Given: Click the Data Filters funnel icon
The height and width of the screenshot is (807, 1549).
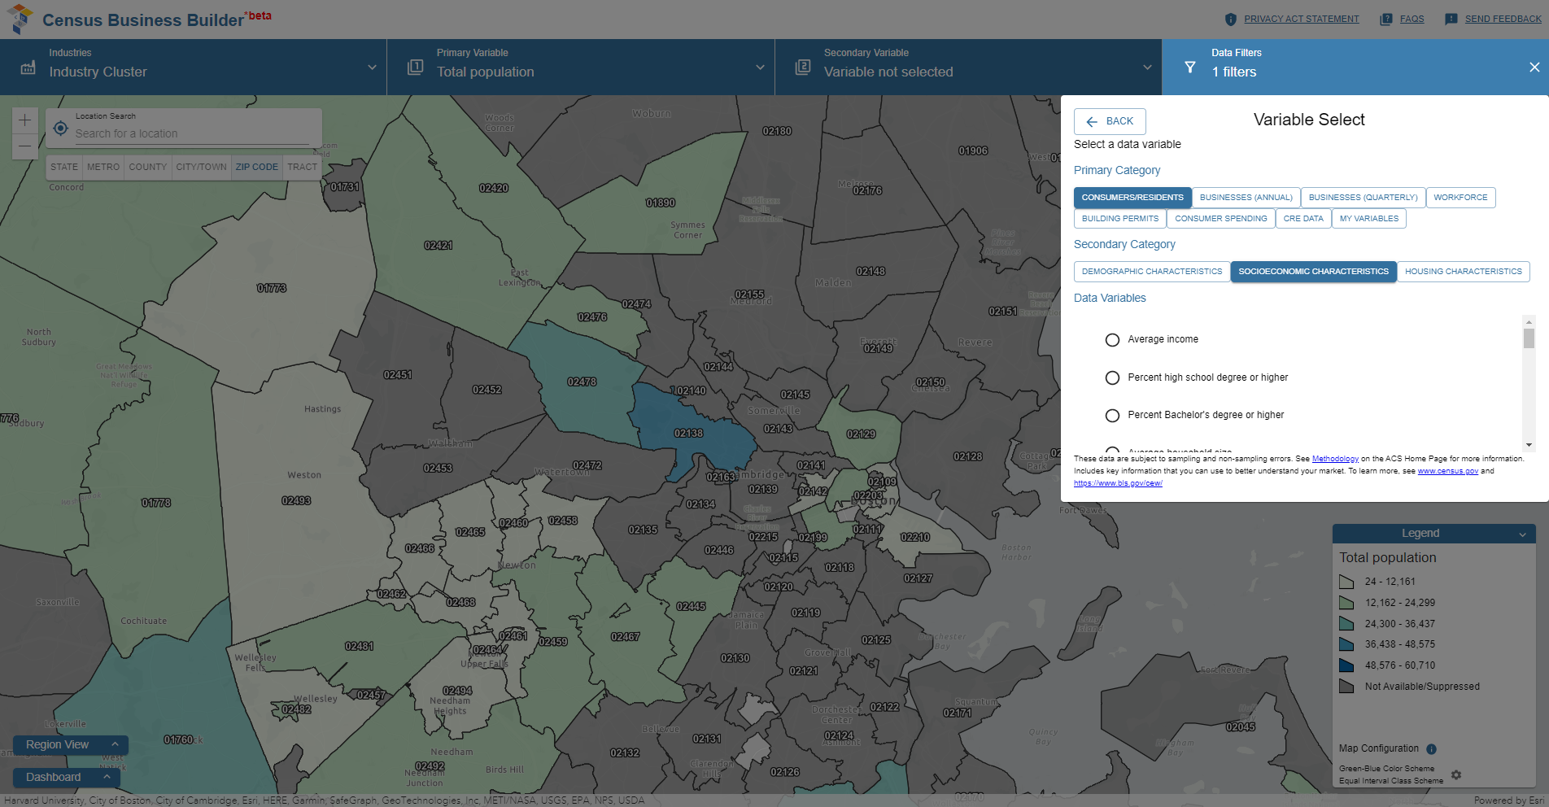Looking at the screenshot, I should (x=1191, y=68).
